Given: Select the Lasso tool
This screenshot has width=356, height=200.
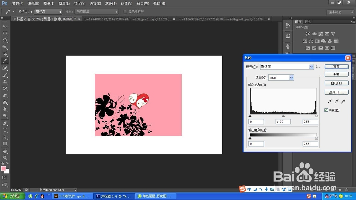Looking at the screenshot, I should point(5,41).
